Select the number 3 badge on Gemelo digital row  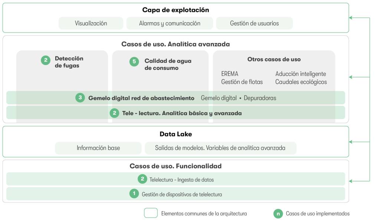pos(80,98)
